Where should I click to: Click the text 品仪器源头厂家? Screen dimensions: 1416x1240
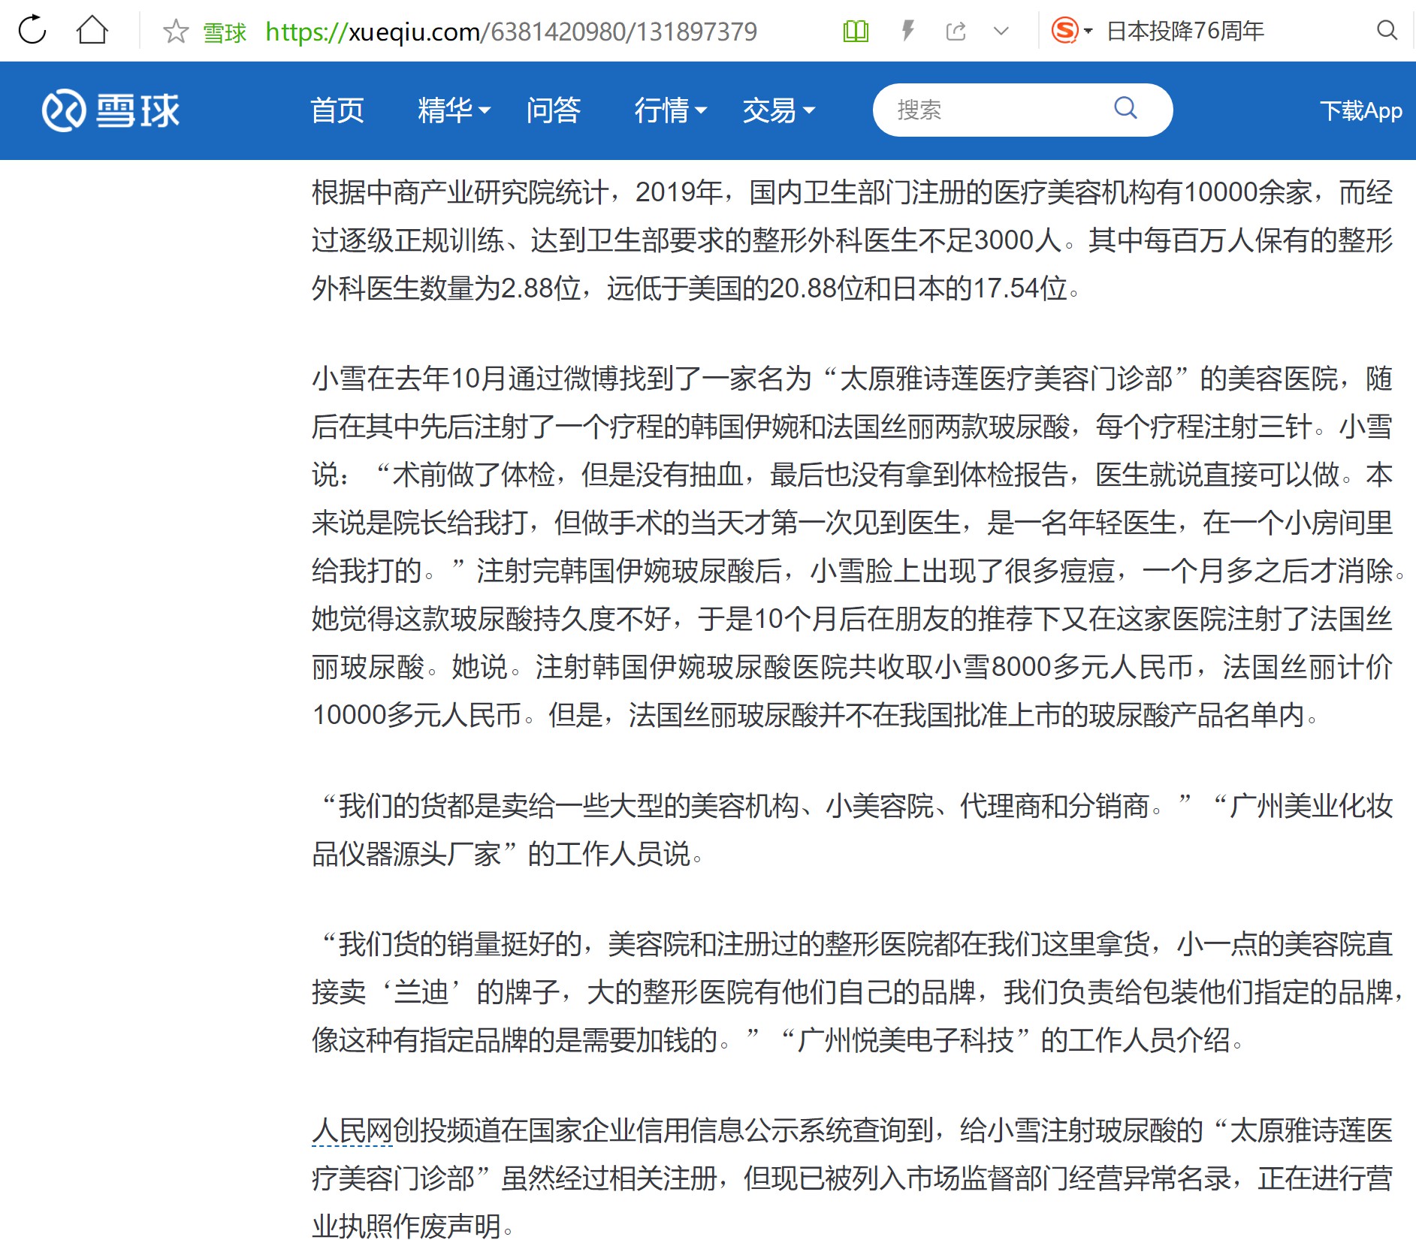(406, 854)
